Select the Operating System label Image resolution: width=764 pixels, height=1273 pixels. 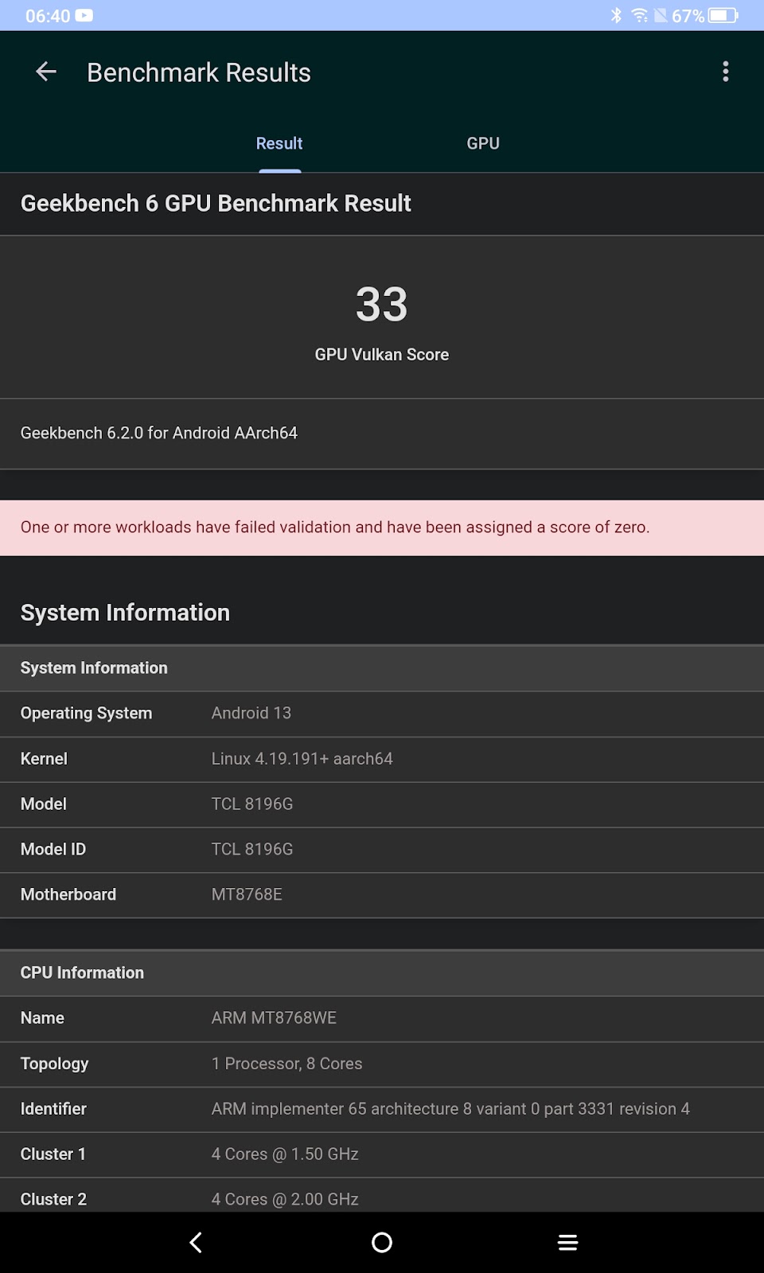86,714
